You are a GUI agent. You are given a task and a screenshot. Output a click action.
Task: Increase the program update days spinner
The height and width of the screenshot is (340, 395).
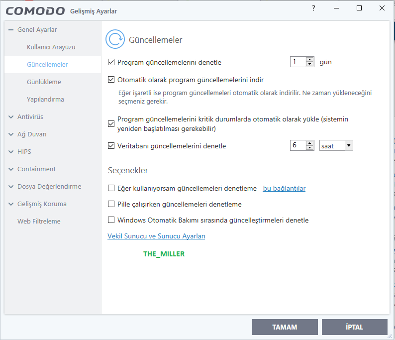310,60
